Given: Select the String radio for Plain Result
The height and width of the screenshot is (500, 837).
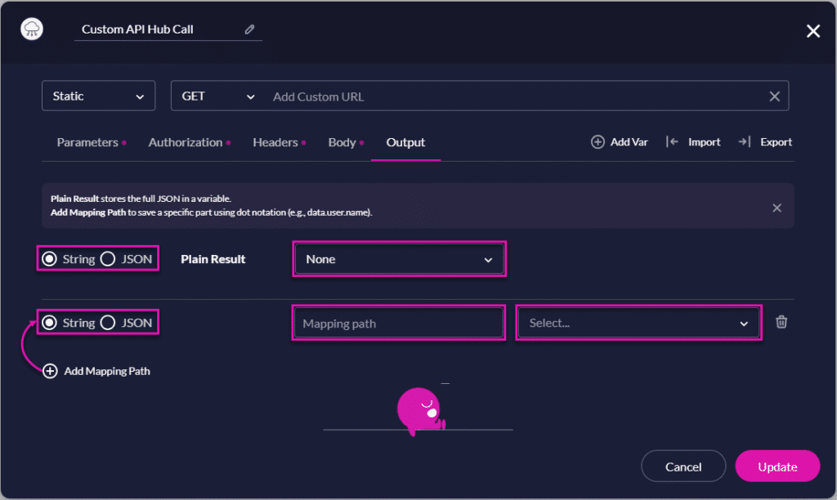Looking at the screenshot, I should pyautogui.click(x=50, y=258).
